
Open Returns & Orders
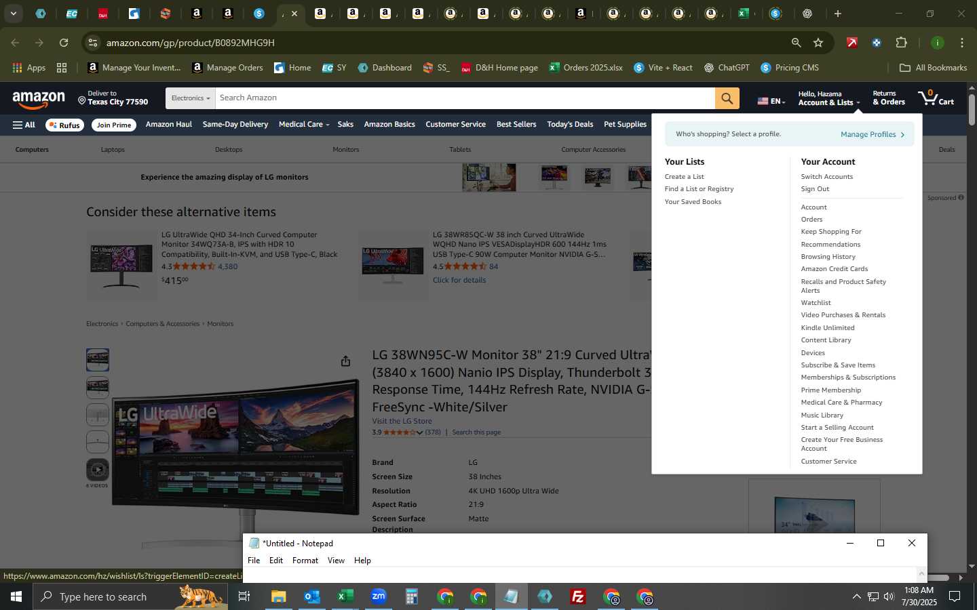pos(889,98)
